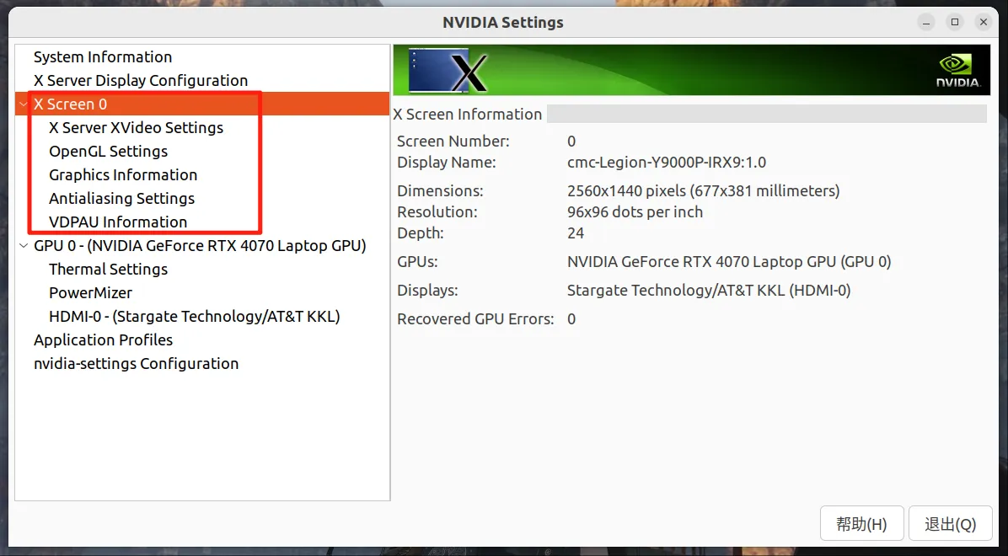The height and width of the screenshot is (556, 1008).
Task: Click the NVIDIA logo in banner
Action: coord(957,71)
